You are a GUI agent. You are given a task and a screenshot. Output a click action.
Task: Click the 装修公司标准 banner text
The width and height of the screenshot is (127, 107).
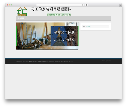click(x=64, y=32)
